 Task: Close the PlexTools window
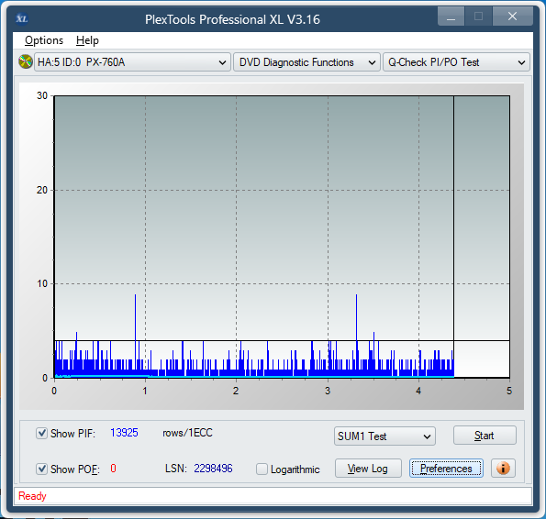[512, 17]
